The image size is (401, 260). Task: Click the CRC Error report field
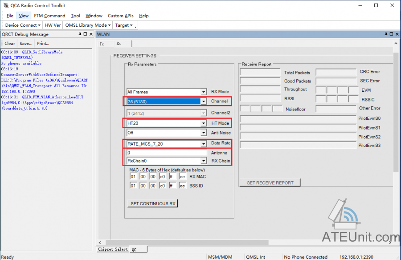pyautogui.click(x=336, y=72)
